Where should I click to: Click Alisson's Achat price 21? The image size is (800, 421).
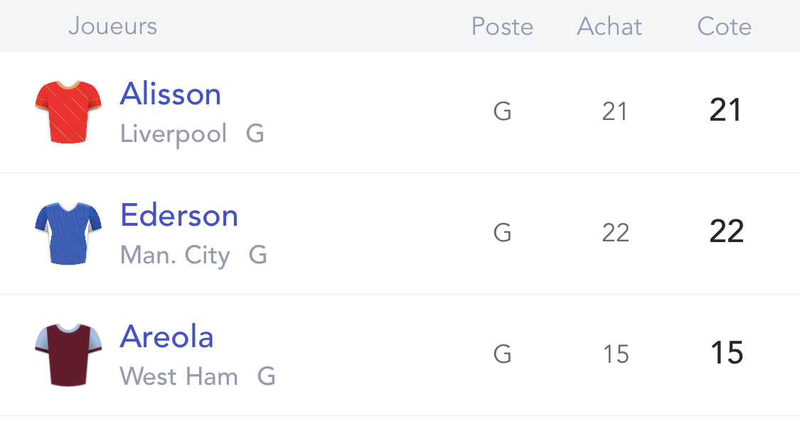point(615,111)
